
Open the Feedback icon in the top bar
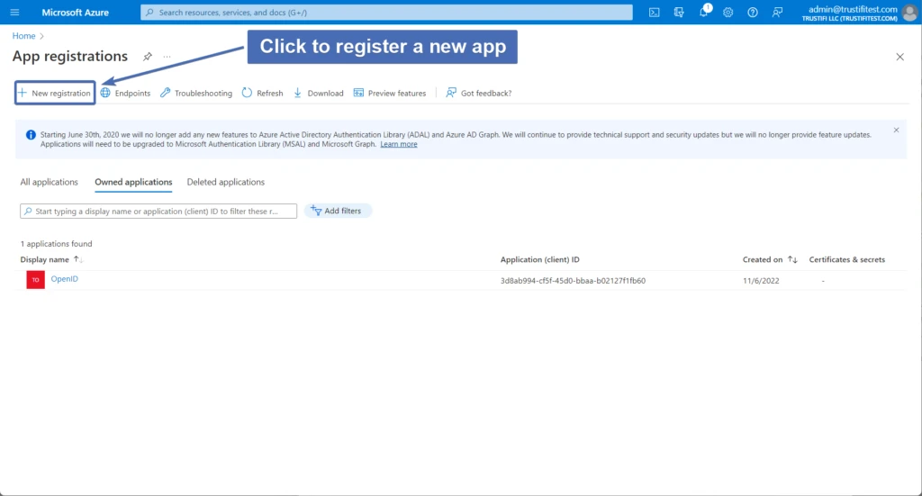[x=777, y=13]
